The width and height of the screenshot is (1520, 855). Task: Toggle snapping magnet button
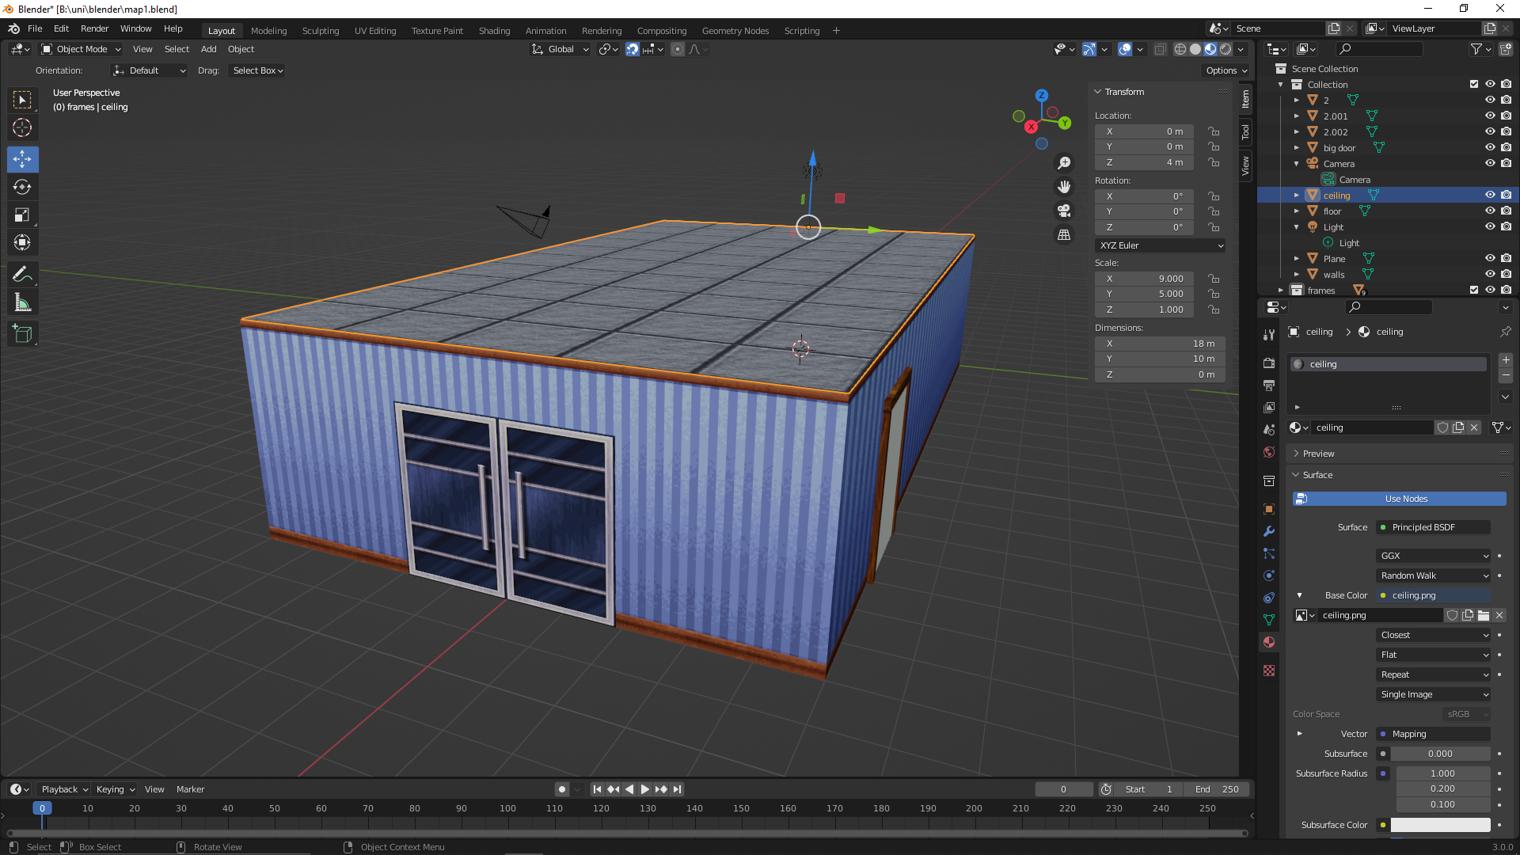tap(633, 49)
